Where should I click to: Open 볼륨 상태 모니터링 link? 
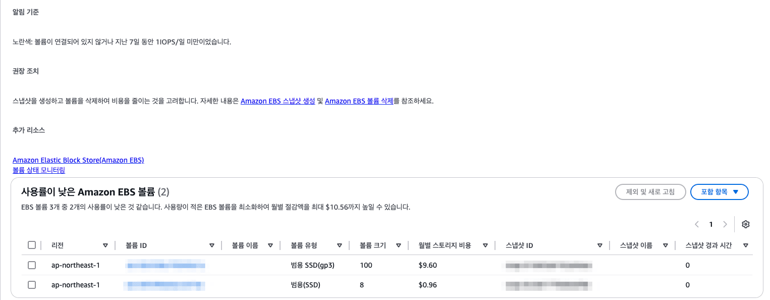pos(39,170)
